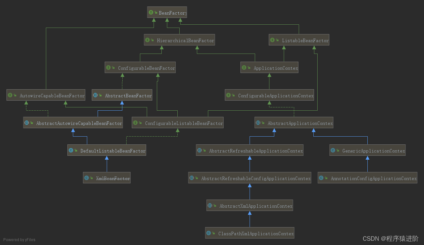Viewport: 424px width, 245px height.
Task: Select the ClassPathXmlApplicationContext node label
Action: [x=256, y=234]
